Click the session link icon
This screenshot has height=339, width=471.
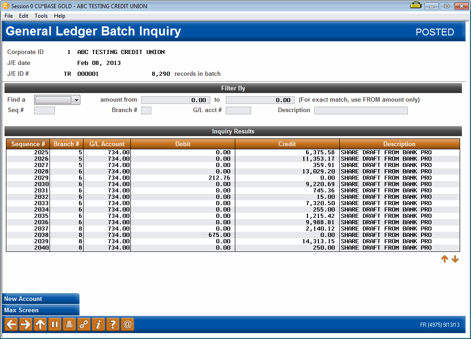pos(83,324)
